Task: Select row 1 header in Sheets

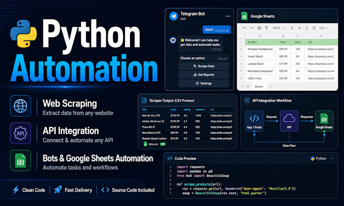Action: click(241, 42)
